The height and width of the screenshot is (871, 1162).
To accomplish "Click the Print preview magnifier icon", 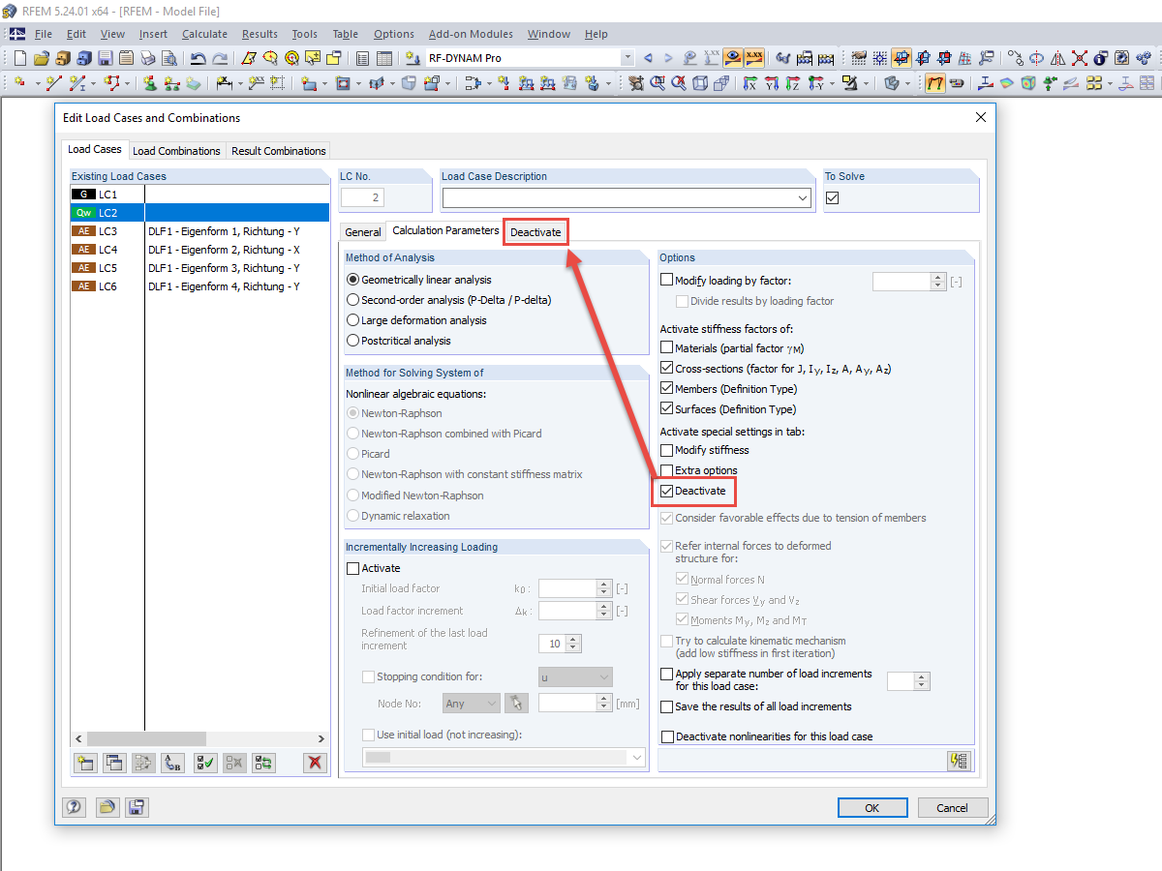I will [x=169, y=58].
